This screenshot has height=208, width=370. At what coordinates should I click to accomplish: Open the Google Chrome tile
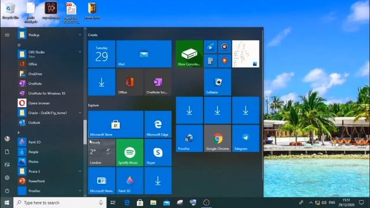[217, 139]
